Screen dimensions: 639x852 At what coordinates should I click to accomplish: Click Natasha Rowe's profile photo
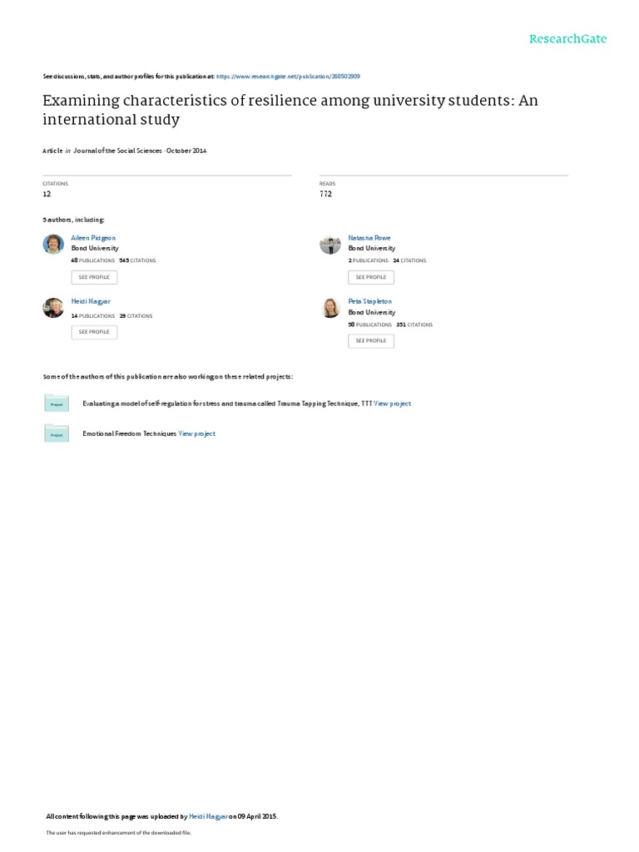(330, 245)
